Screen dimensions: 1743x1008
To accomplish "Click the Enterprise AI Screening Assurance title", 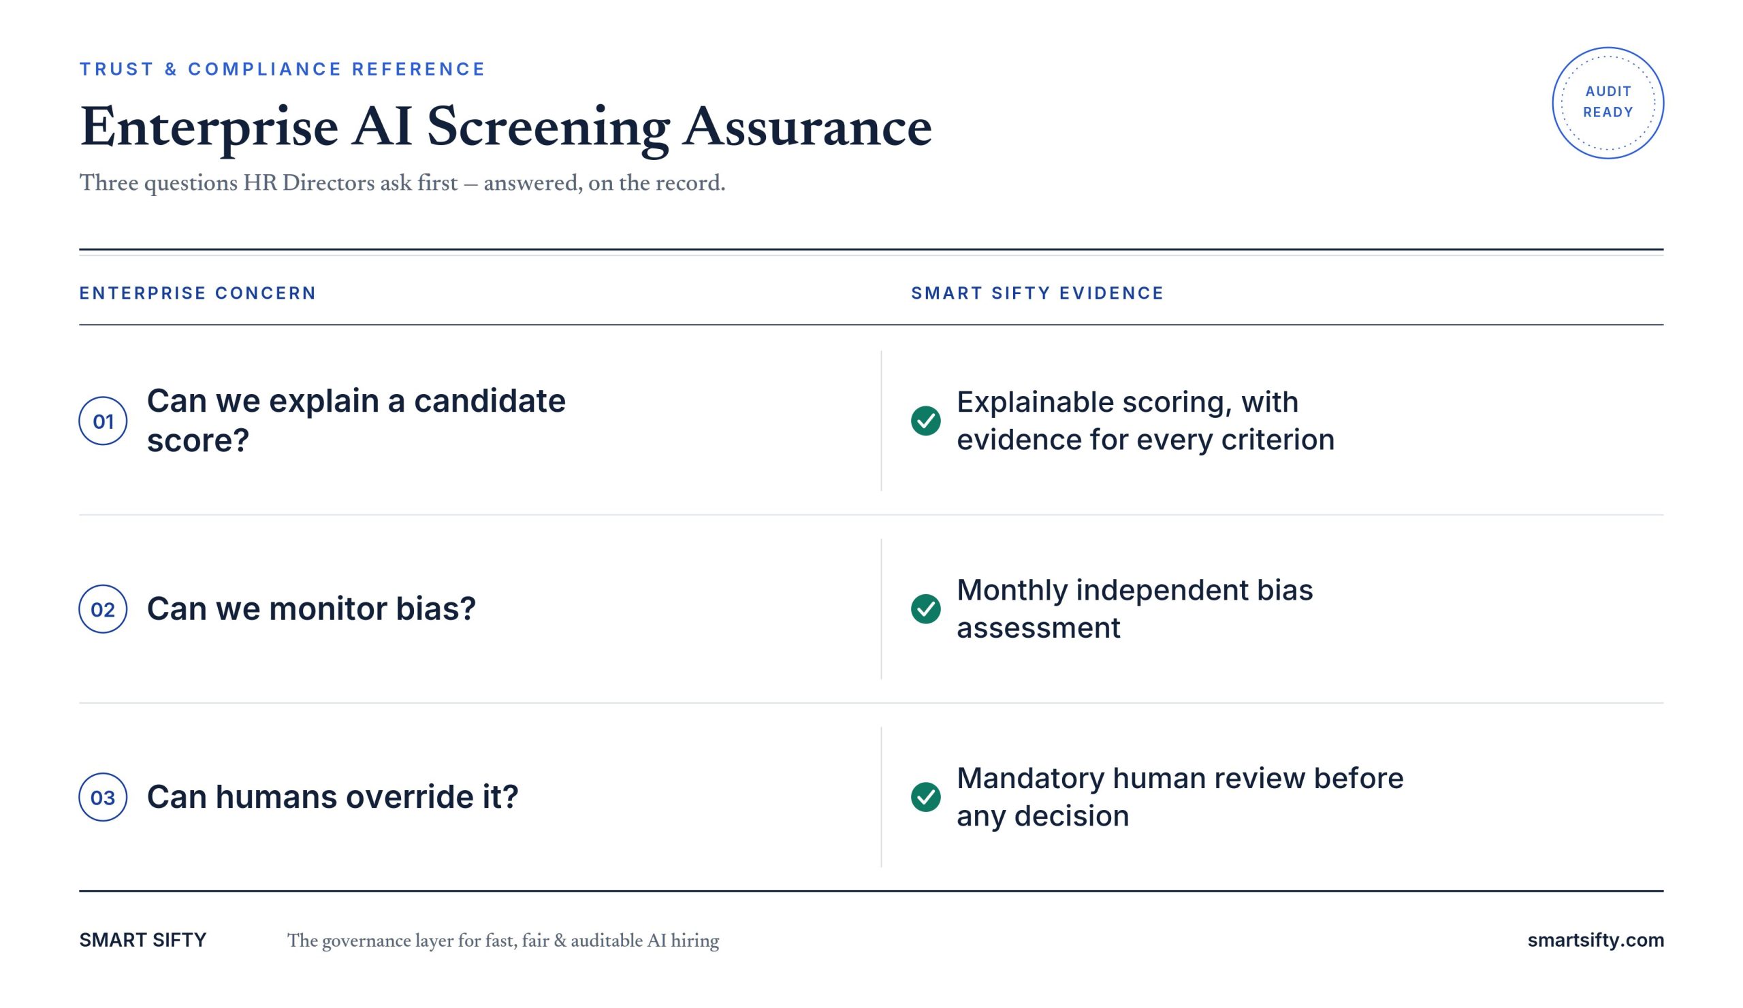I will click(x=506, y=129).
